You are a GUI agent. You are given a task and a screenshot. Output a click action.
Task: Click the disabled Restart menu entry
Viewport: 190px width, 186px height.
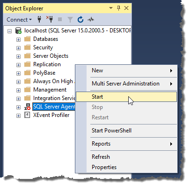(x=126, y=117)
